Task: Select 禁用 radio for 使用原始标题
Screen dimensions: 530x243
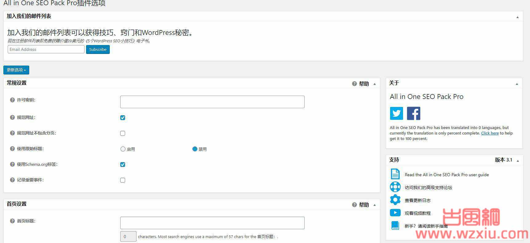Action: click(x=195, y=149)
